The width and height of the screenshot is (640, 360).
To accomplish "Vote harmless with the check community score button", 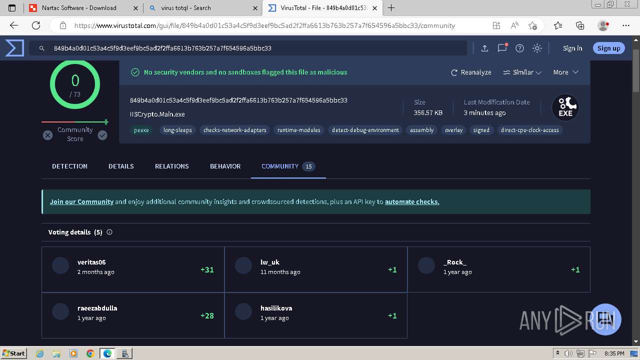I will 102,135.
